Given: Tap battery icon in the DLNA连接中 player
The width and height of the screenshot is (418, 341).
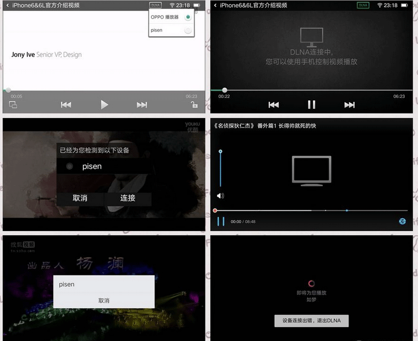Looking at the screenshot, I should point(404,5).
